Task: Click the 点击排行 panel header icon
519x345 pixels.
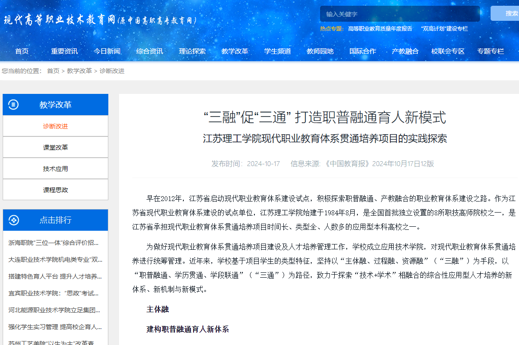Action: coord(14,220)
